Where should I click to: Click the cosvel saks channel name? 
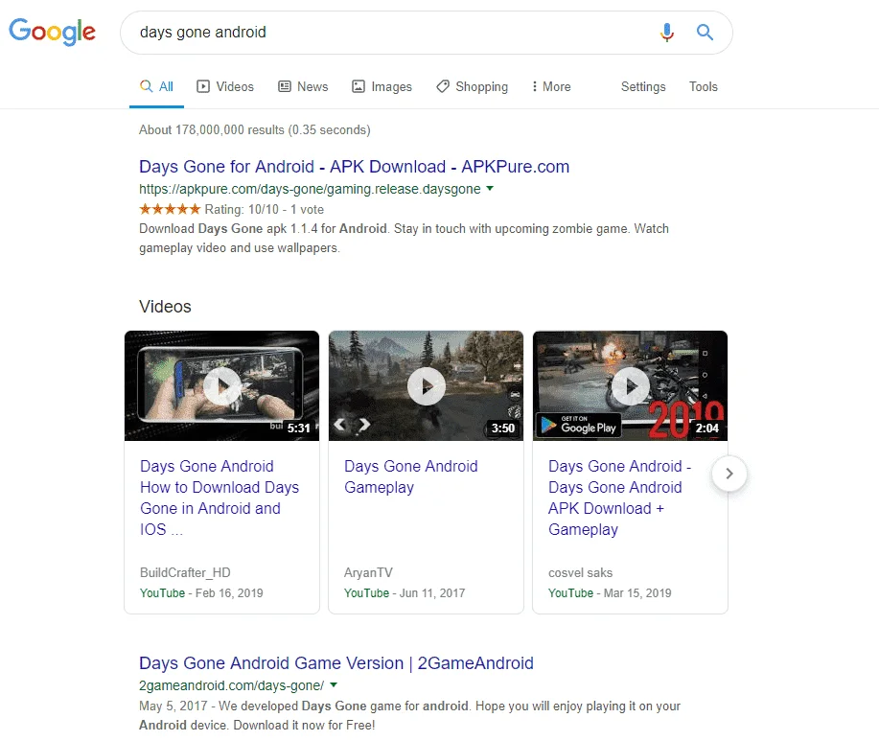pos(580,572)
